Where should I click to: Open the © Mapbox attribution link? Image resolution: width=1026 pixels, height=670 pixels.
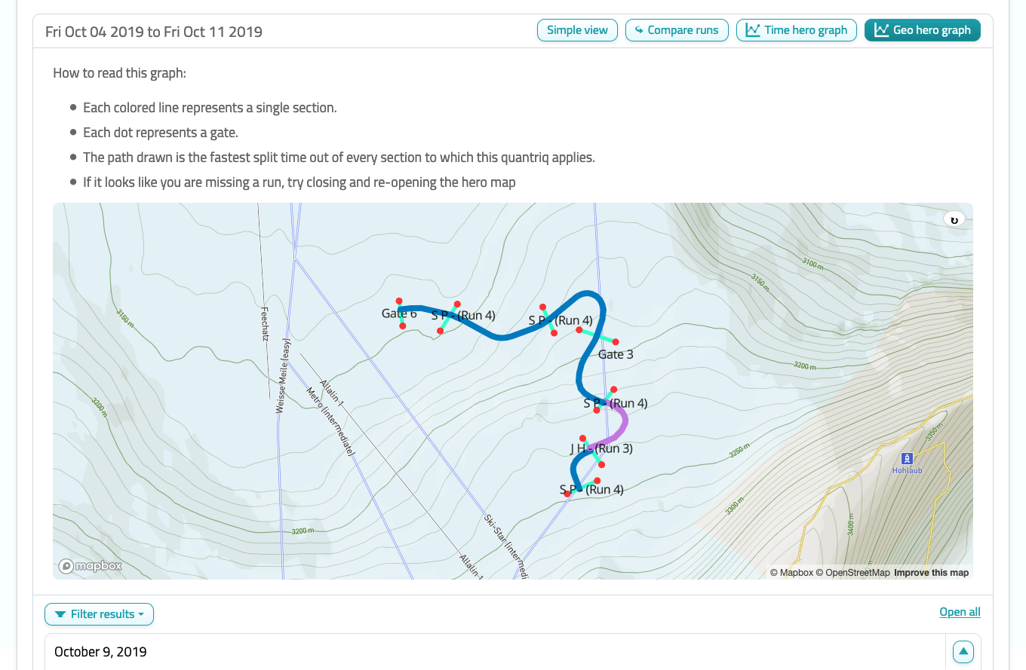coord(791,573)
